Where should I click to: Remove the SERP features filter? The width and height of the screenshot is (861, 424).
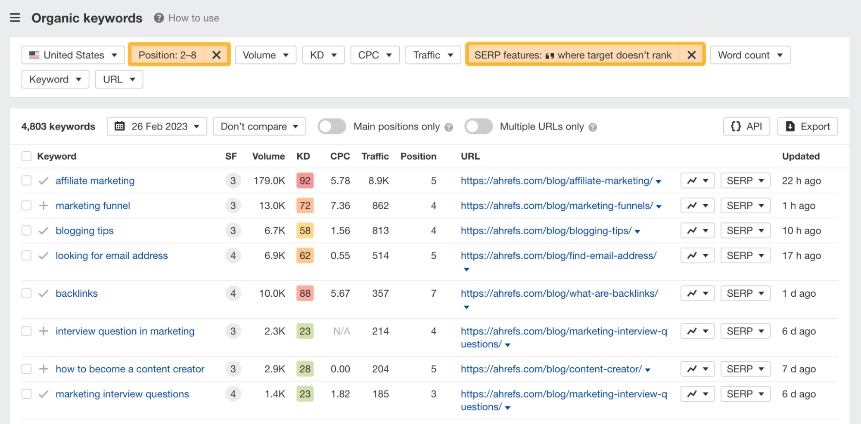692,55
